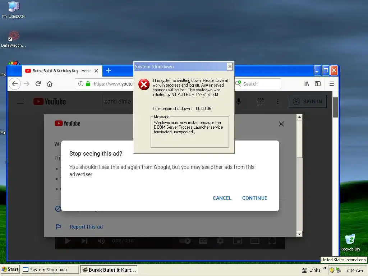Select Burak Bulut Firefox taskbar button
The width and height of the screenshot is (368, 276).
pyautogui.click(x=109, y=270)
